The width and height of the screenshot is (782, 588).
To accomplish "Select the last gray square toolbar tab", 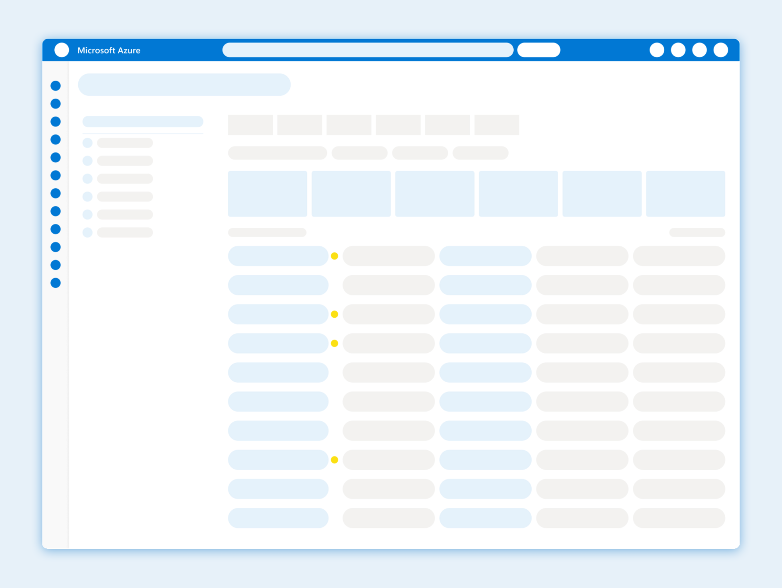I will click(x=497, y=125).
